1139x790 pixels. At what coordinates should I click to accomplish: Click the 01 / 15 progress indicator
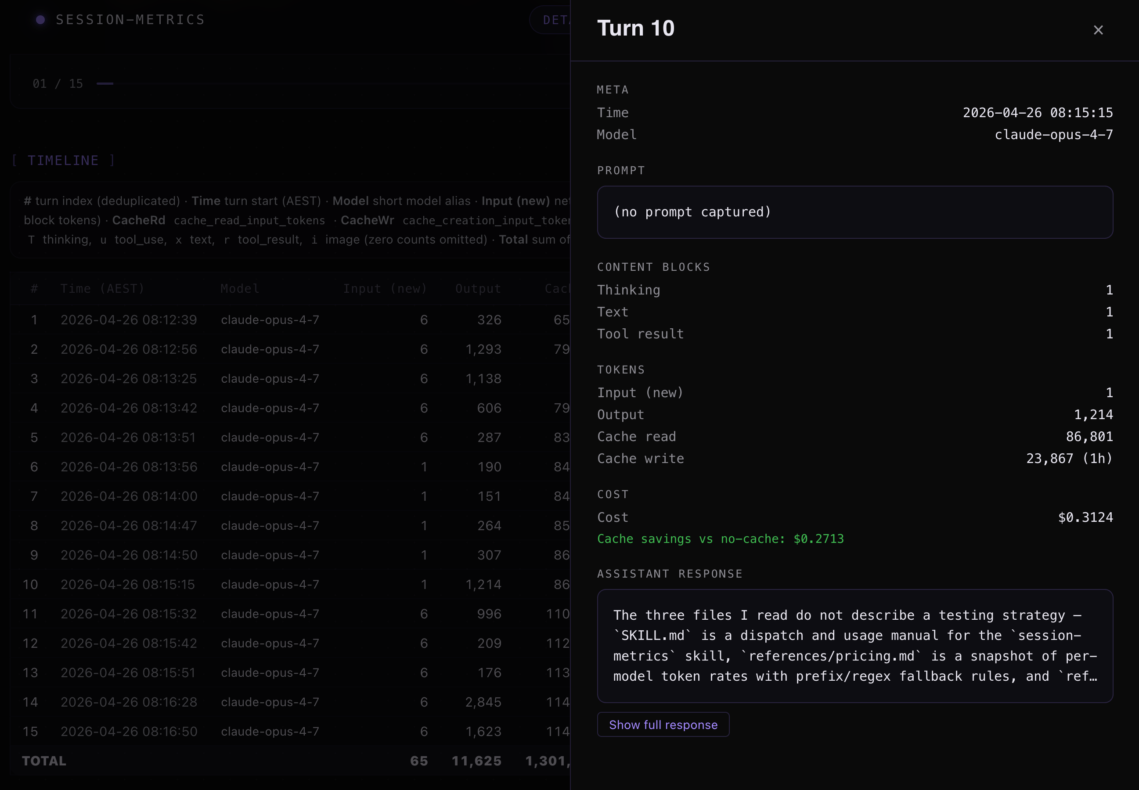coord(58,84)
